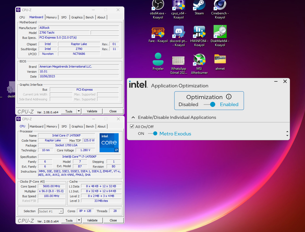The image size is (305, 232).
Task: Open About tab in the top CPU-Z window
Action: (101, 17)
